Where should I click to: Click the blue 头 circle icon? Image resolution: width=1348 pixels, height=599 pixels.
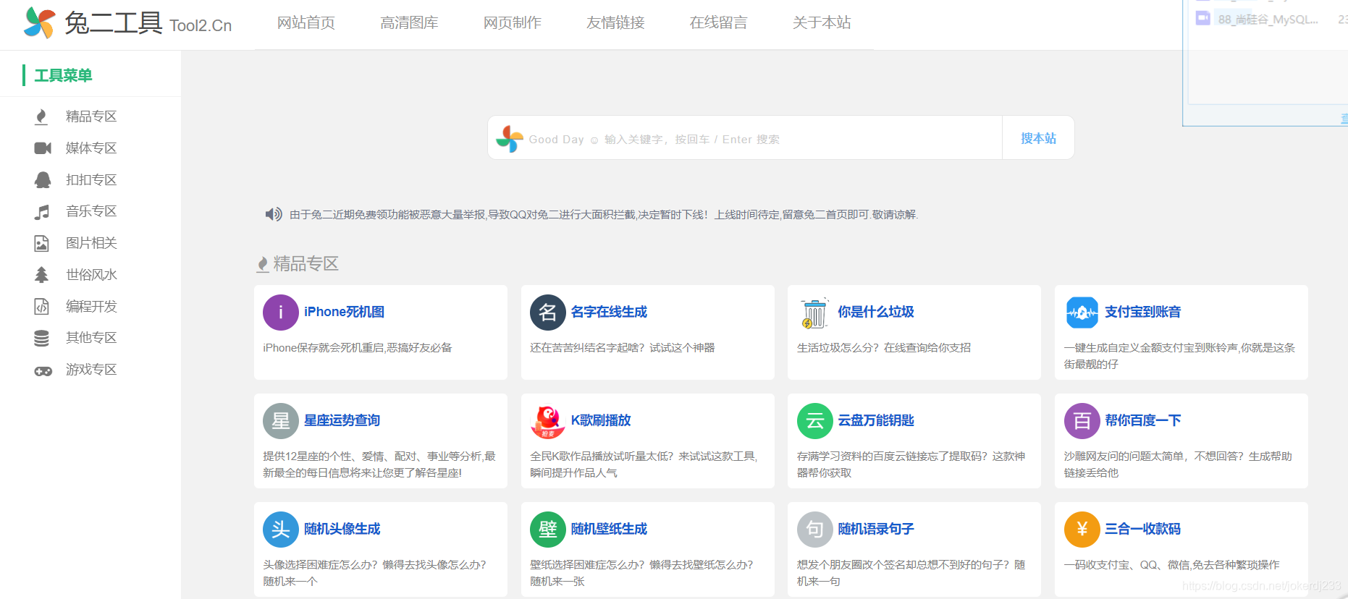281,530
